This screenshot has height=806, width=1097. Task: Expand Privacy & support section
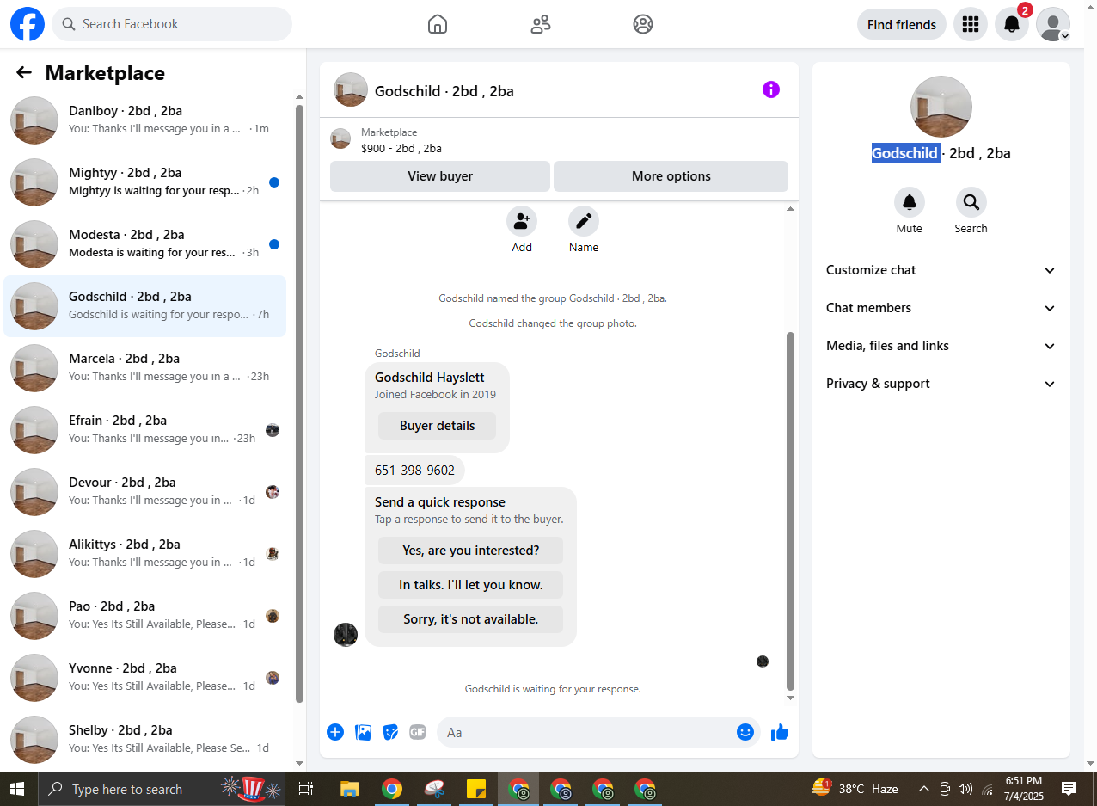pyautogui.click(x=941, y=384)
